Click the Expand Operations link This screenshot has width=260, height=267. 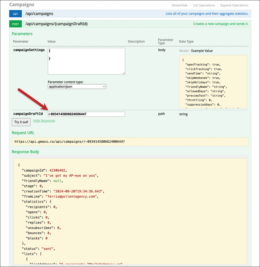point(234,5)
